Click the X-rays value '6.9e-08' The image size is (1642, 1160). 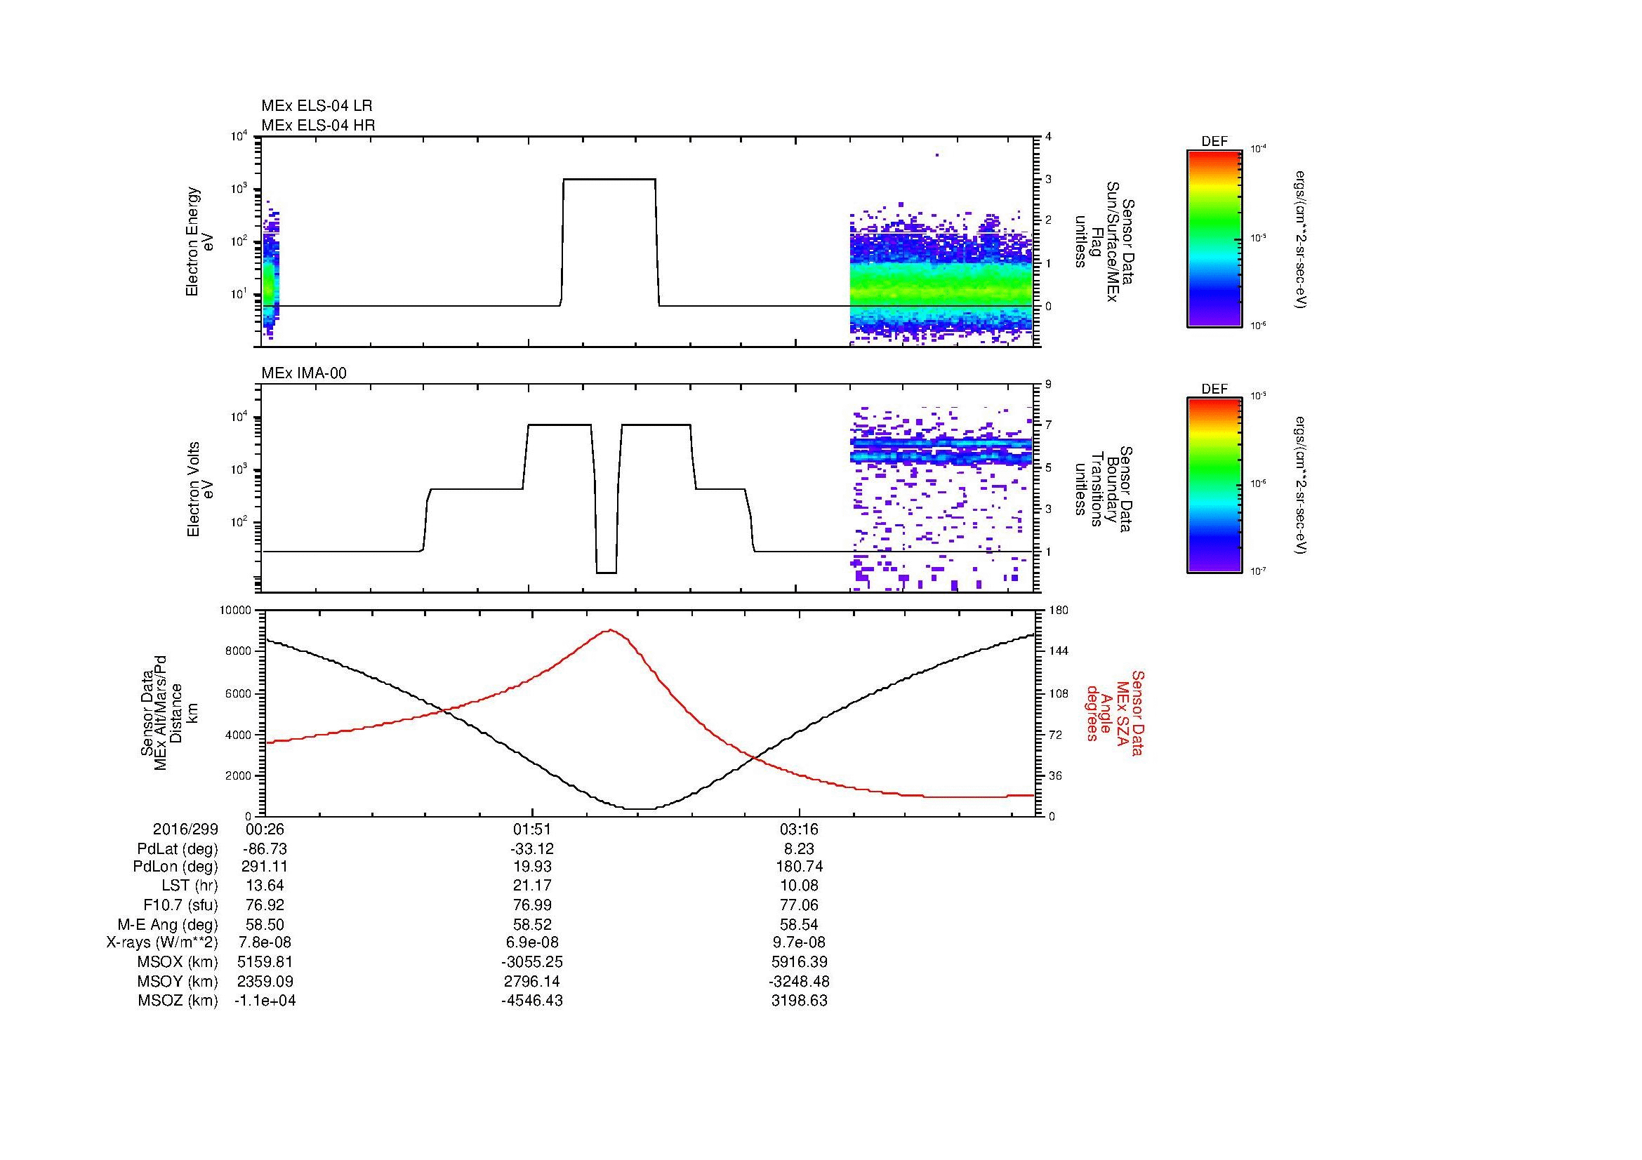tap(532, 942)
